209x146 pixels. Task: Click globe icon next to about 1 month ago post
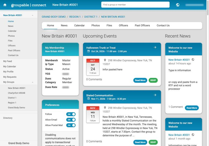tap(193, 135)
